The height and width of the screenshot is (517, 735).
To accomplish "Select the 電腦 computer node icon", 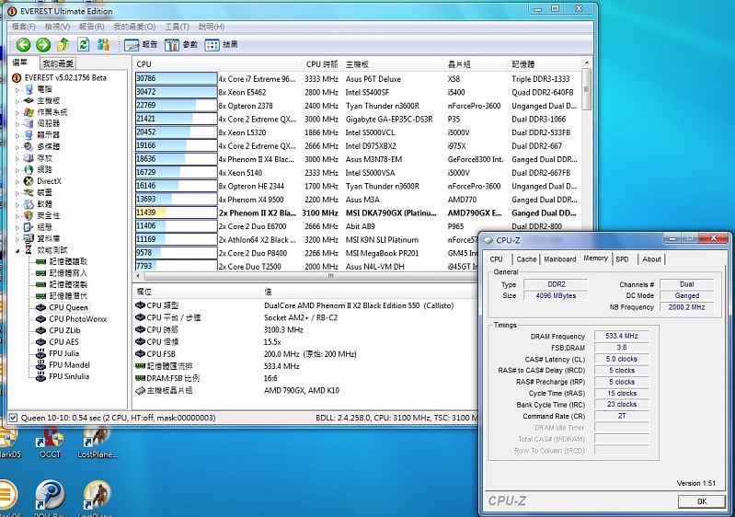I will coord(29,89).
